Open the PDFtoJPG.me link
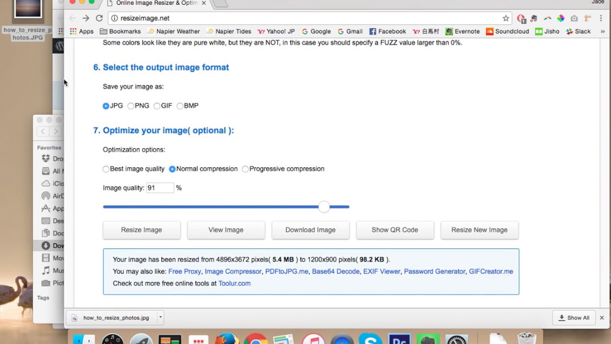 coord(287,271)
